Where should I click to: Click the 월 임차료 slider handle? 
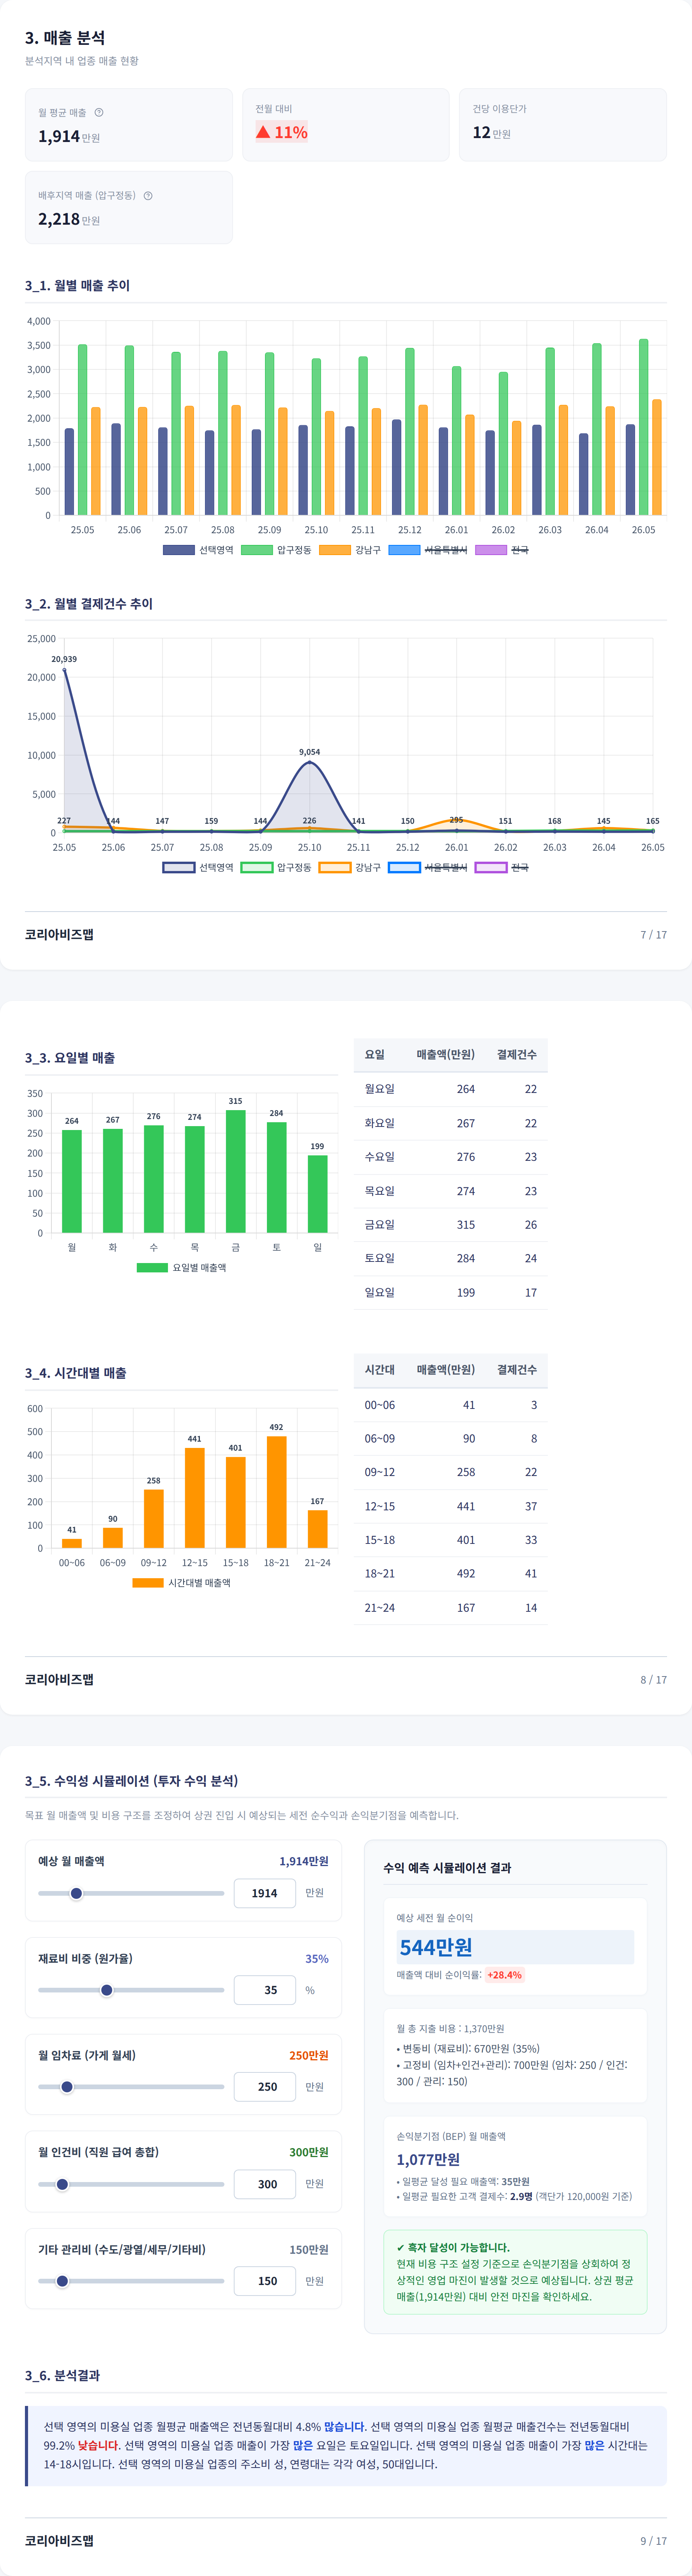(67, 2087)
